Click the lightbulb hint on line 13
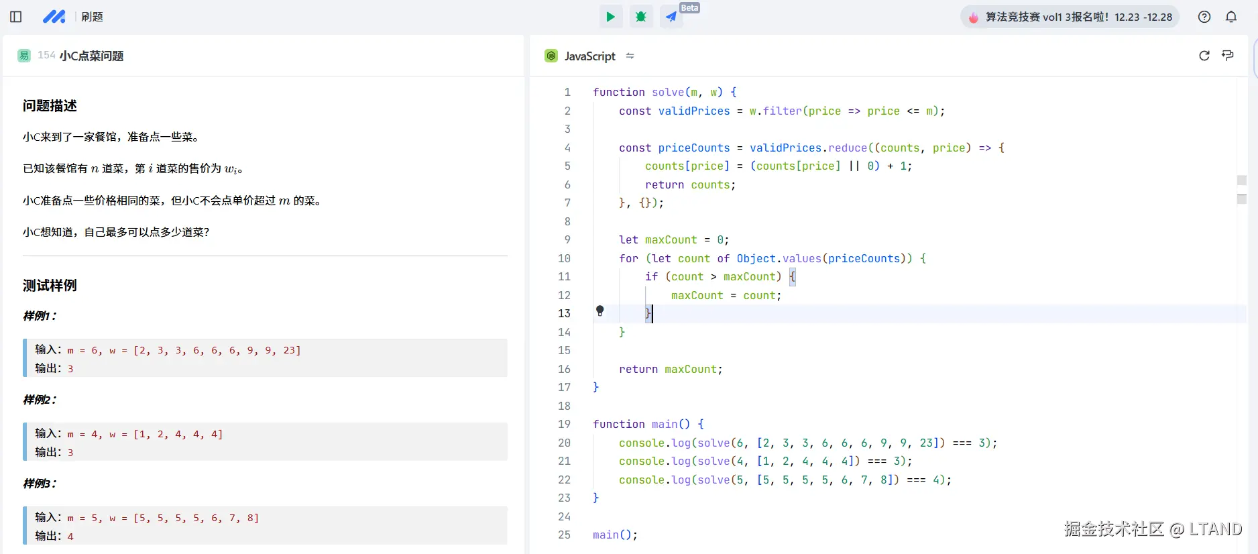The height and width of the screenshot is (554, 1258). 600,311
